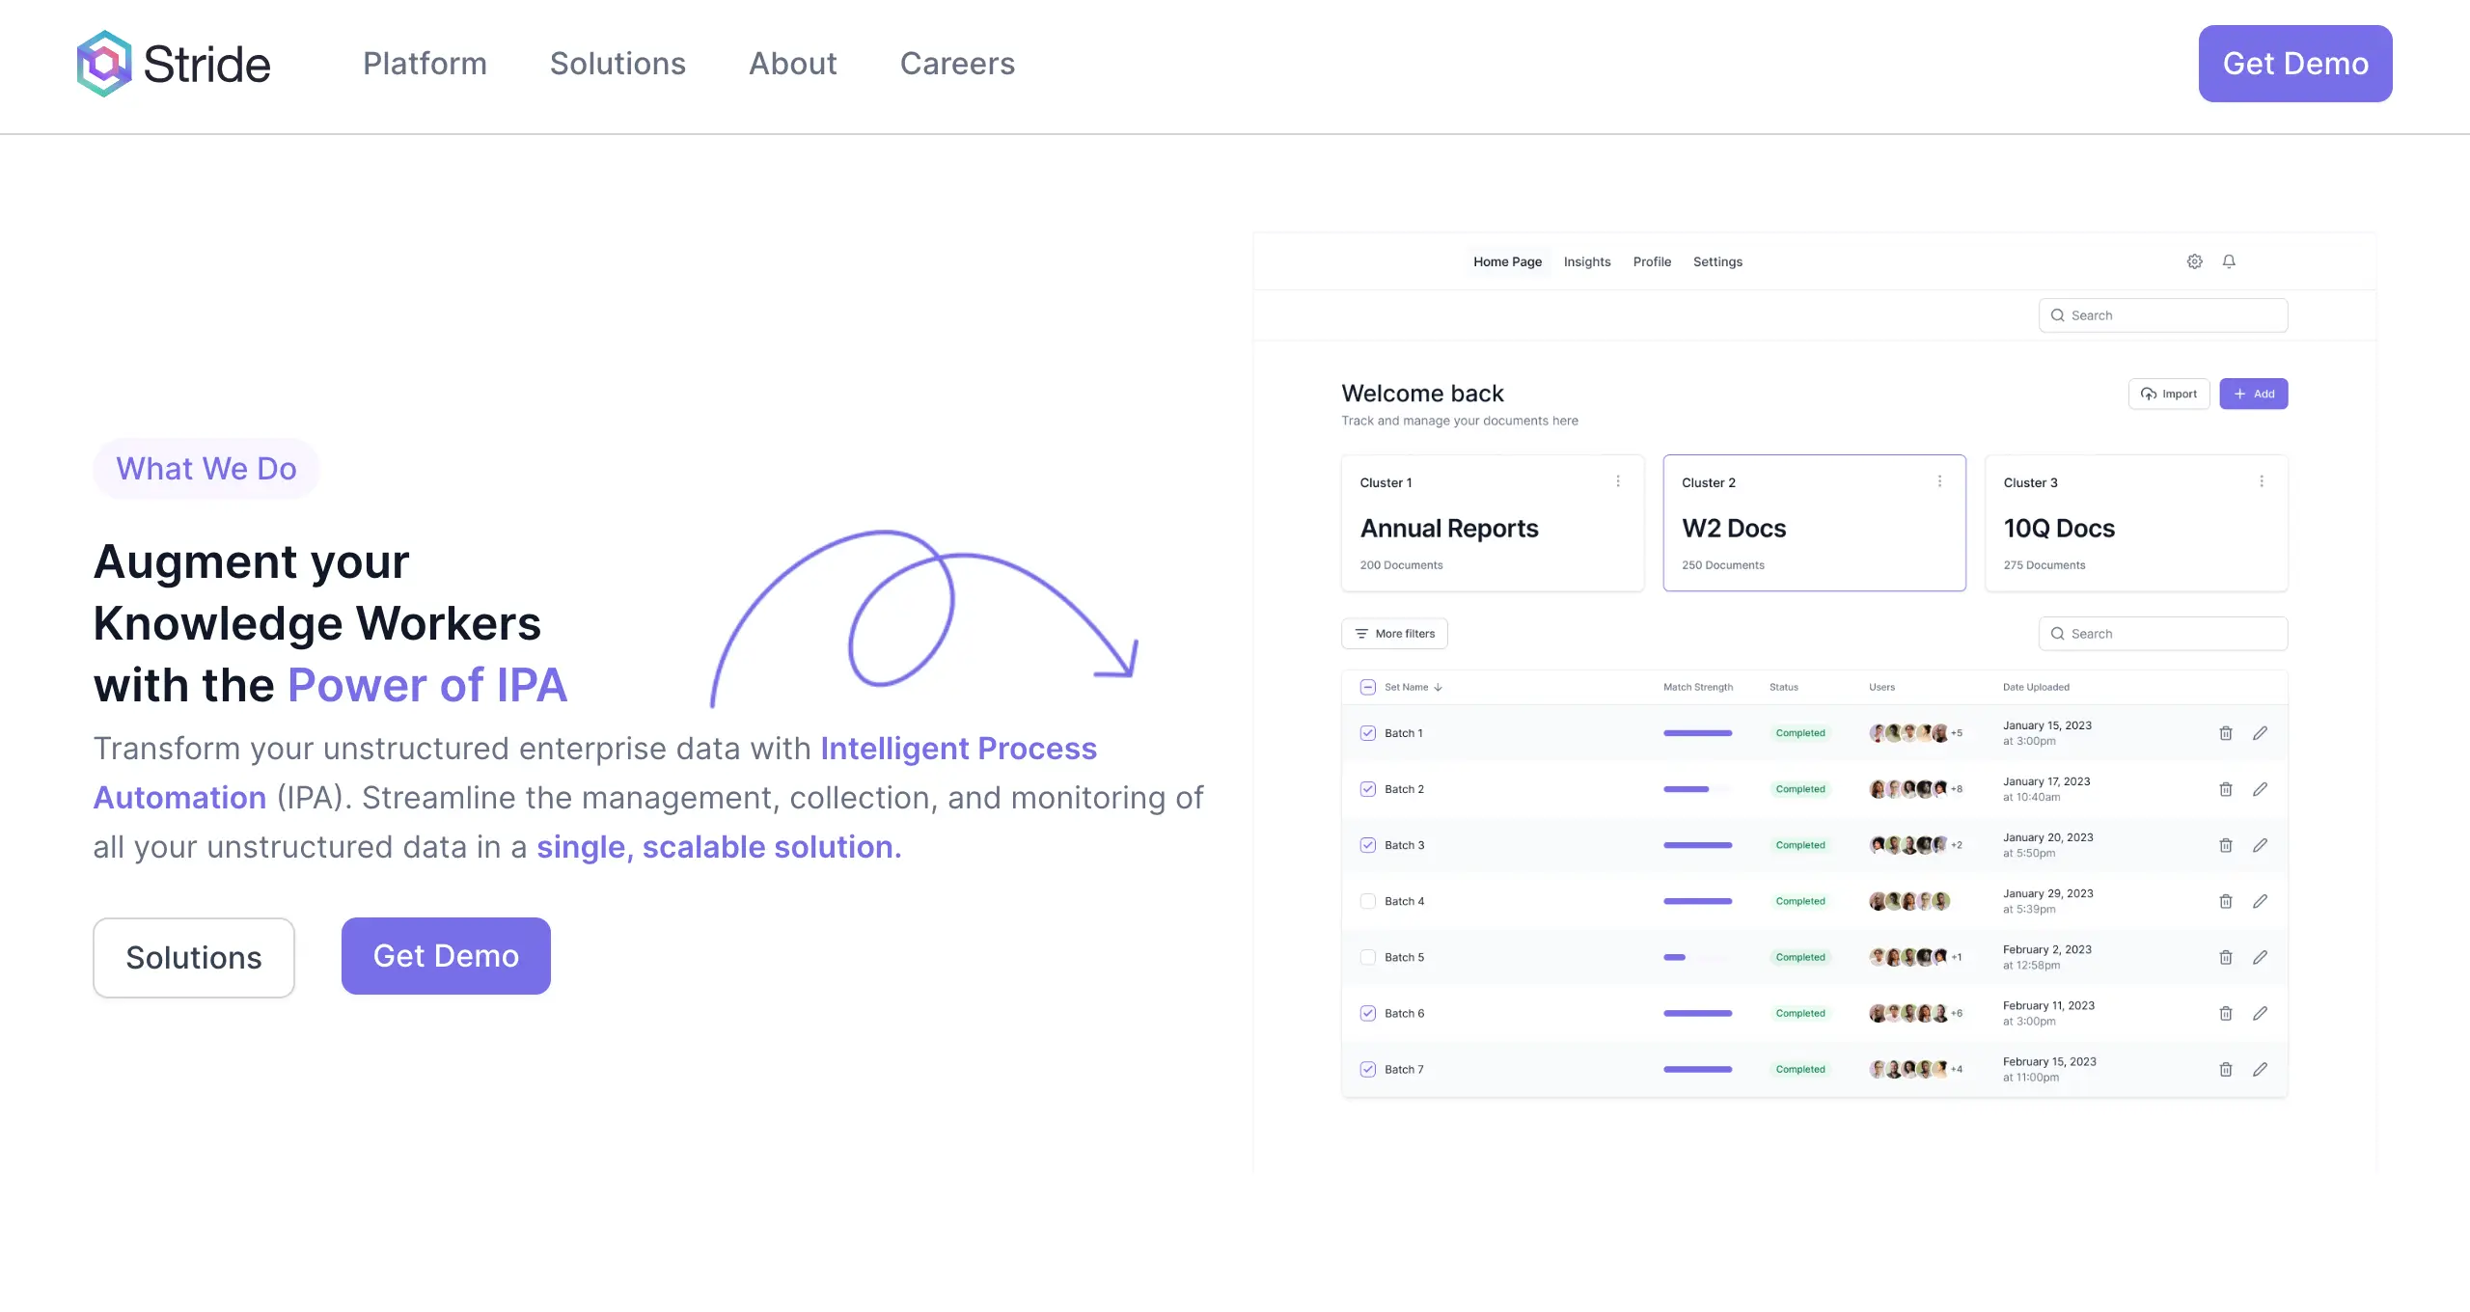The width and height of the screenshot is (2470, 1312).
Task: Delete Batch 3 using trash icon
Action: click(2226, 845)
